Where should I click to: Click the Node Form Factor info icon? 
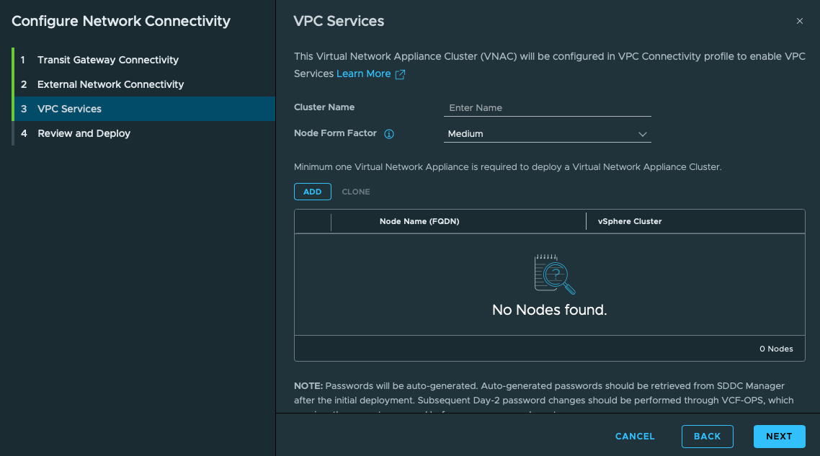[388, 134]
